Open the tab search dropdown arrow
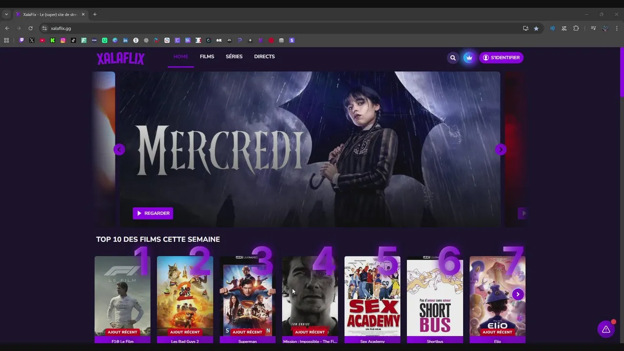This screenshot has width=624, height=351. tap(6, 15)
